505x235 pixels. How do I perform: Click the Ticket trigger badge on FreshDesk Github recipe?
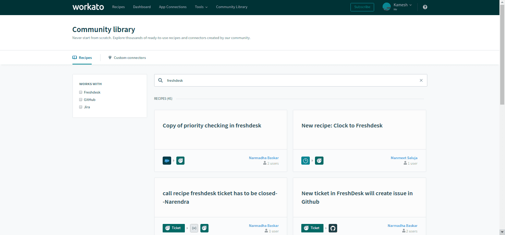(312, 228)
